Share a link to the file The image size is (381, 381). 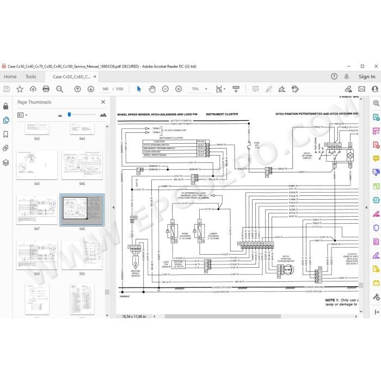point(348,89)
